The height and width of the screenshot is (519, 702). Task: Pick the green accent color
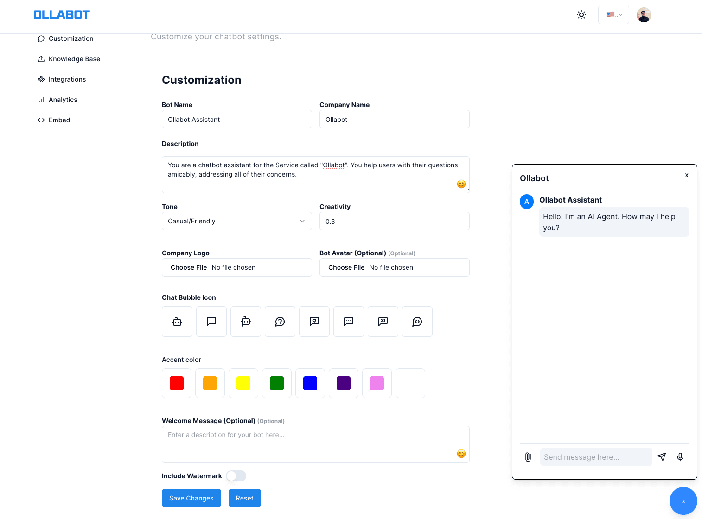277,383
